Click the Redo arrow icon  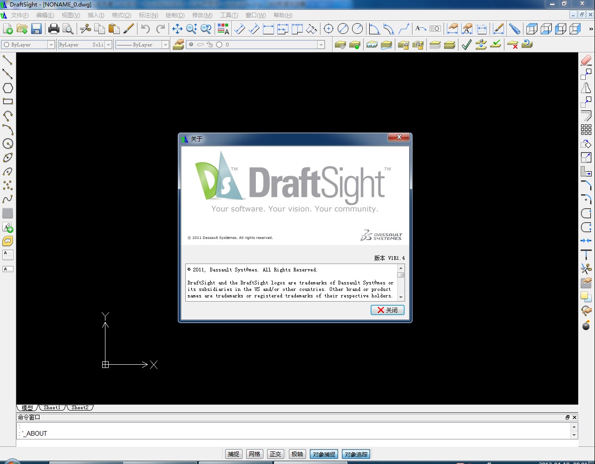pos(160,29)
